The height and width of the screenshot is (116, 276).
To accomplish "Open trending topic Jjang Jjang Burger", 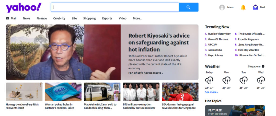I will tap(251, 45).
